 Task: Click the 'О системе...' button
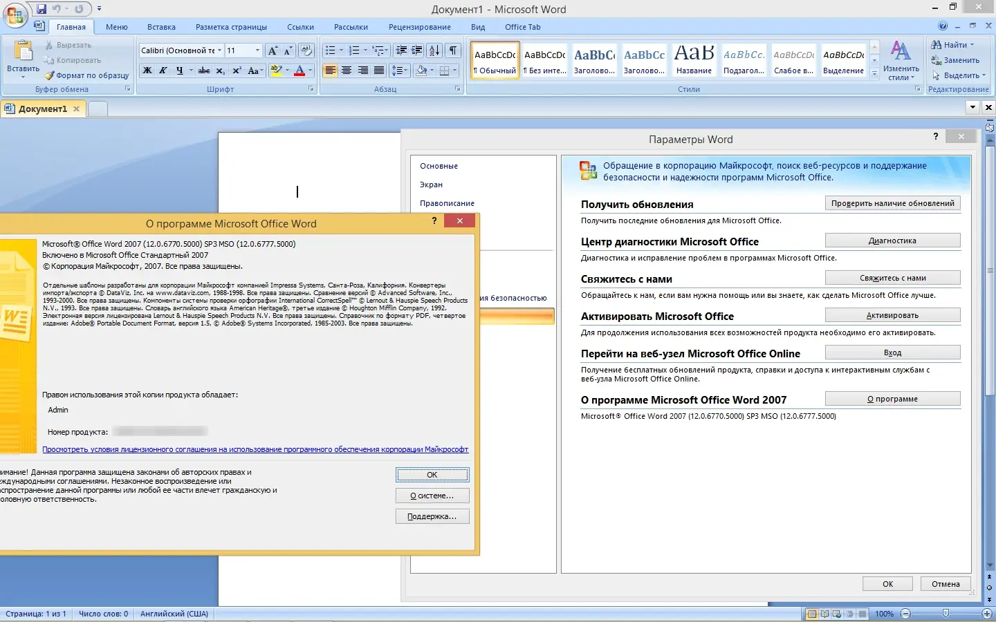[432, 496]
